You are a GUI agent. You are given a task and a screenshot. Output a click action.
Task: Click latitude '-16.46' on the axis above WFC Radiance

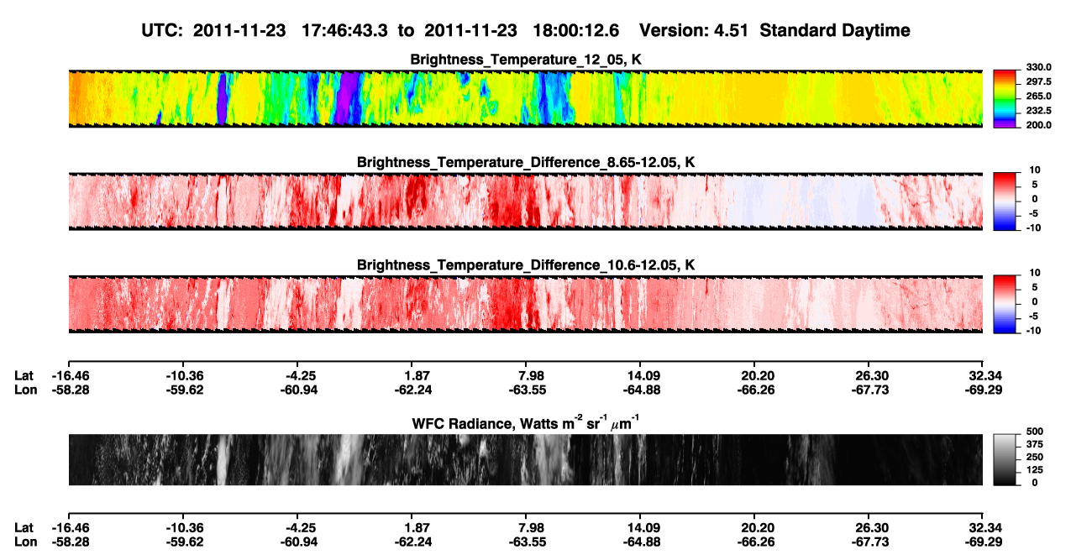(69, 375)
